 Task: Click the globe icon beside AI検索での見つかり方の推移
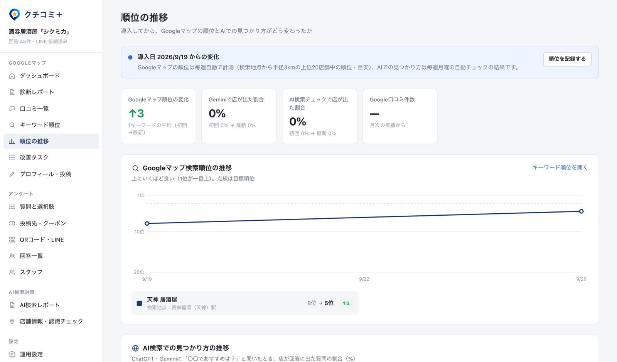pyautogui.click(x=135, y=348)
